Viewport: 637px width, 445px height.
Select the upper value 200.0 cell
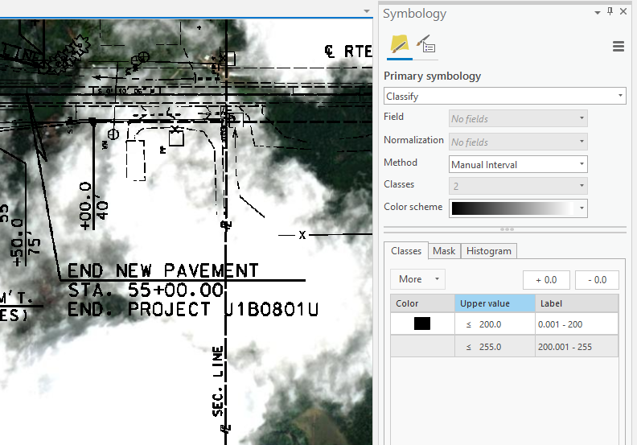495,324
